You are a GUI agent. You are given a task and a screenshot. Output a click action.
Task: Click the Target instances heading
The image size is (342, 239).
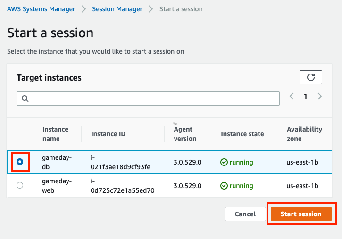[49, 78]
